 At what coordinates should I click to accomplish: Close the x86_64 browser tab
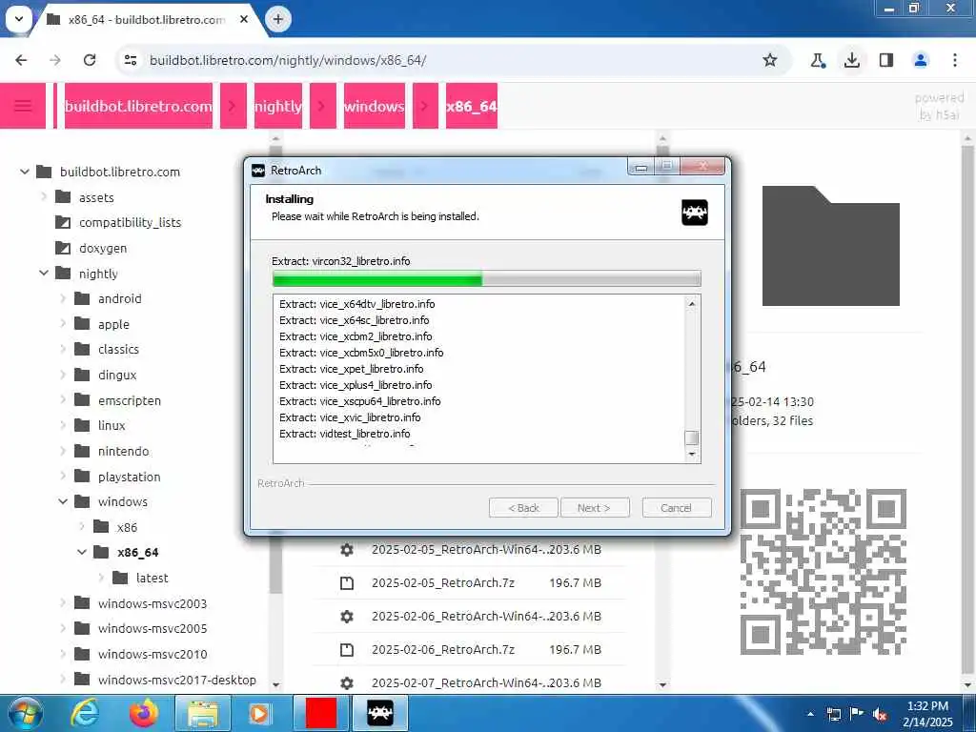244,19
